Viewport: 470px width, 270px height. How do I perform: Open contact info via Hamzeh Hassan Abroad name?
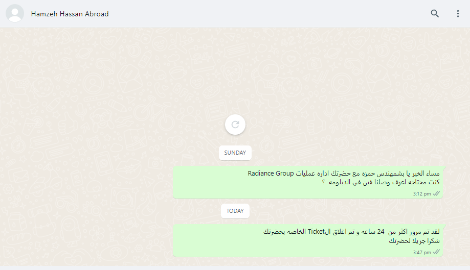70,14
